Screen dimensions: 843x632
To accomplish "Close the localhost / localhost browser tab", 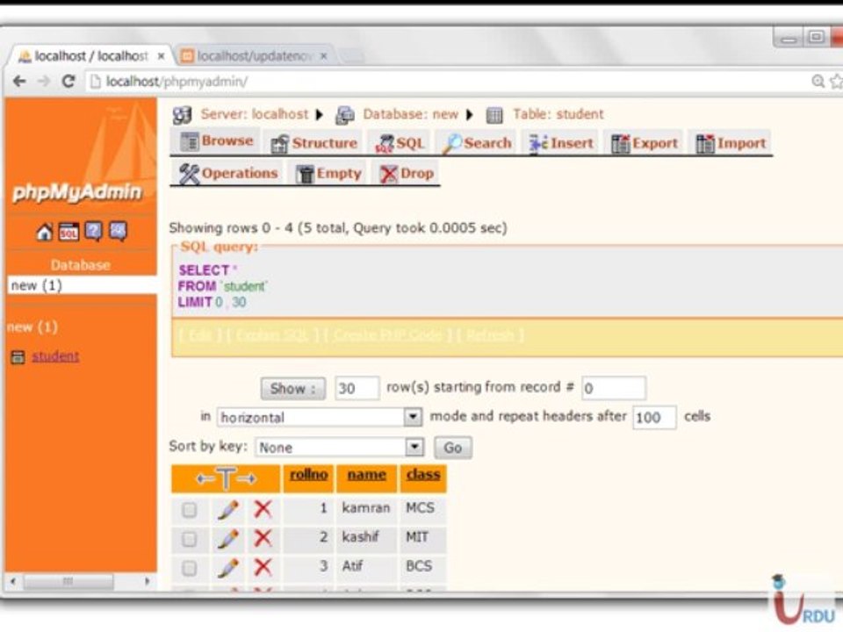I will 161,56.
